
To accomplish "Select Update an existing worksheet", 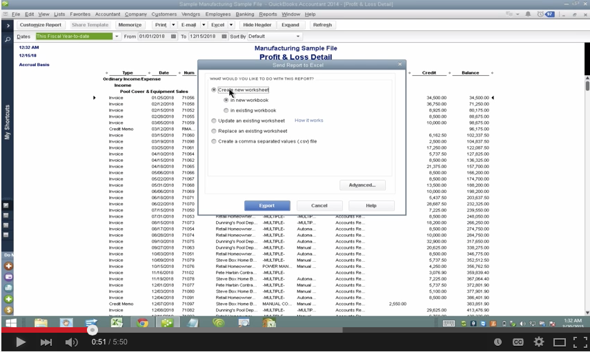I will [x=214, y=121].
